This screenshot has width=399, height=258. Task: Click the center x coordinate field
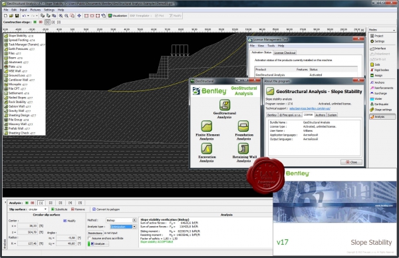tap(28, 225)
